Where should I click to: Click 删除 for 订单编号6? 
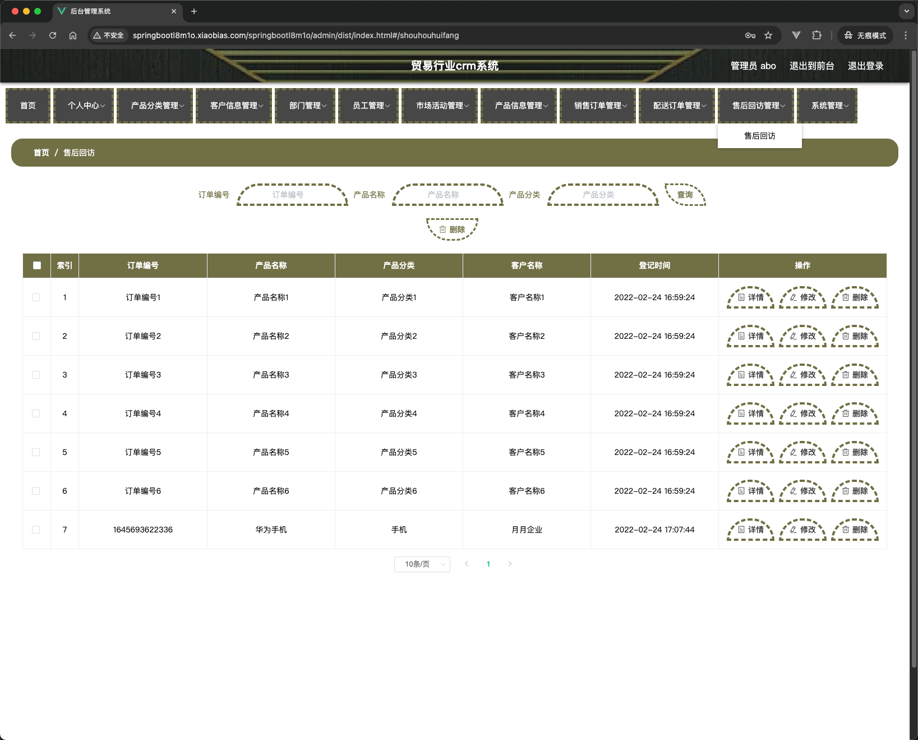(x=855, y=491)
